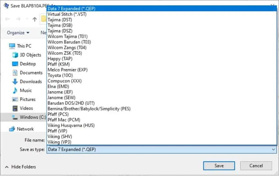Select Pfaff Mac (PCM) file type
279x178 pixels.
[x=162, y=120]
